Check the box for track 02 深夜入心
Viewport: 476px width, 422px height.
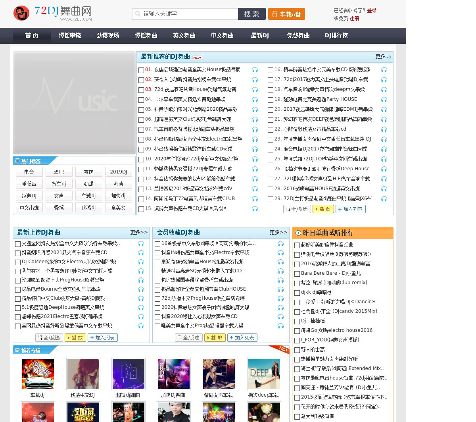coord(141,80)
